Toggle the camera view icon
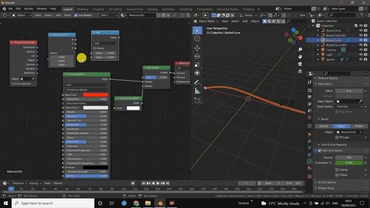Screen dimensions: 370x208 [300, 64]
